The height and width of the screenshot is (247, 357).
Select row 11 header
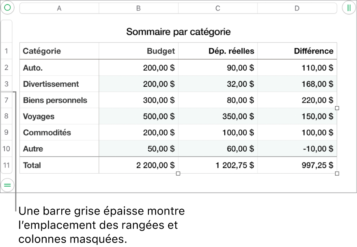coord(6,165)
